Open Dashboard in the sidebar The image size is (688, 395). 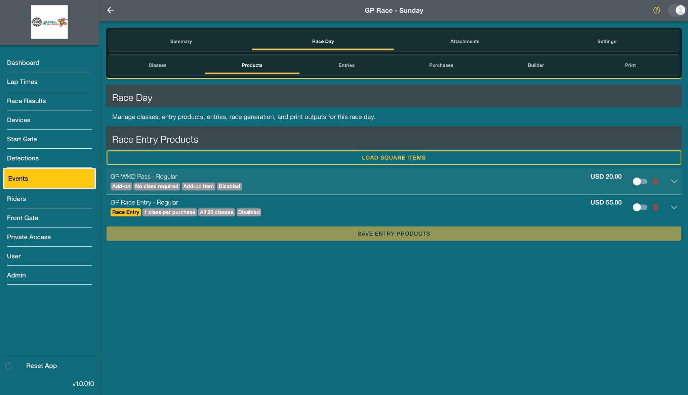(49, 63)
